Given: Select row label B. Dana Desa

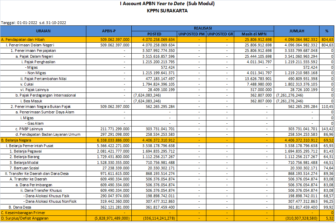Looking at the screenshot, I should 20,208.
